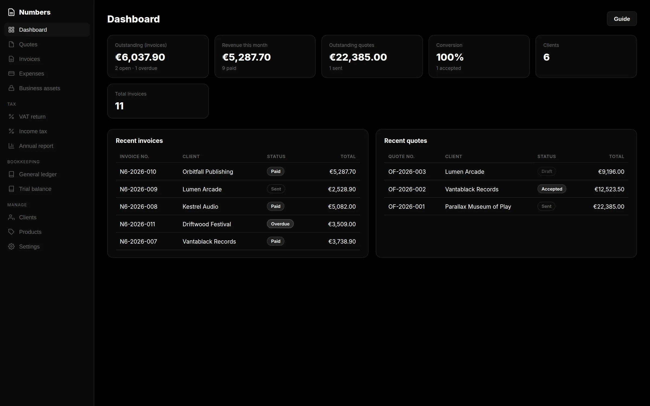
Task: Open invoice N6-2026-009
Action: [x=138, y=189]
